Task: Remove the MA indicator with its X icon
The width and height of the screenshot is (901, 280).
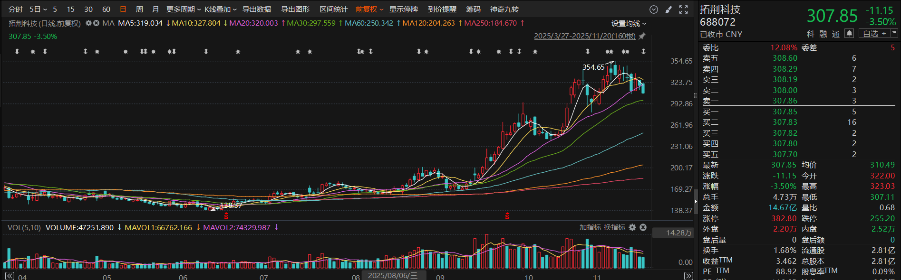Action: [x=97, y=23]
